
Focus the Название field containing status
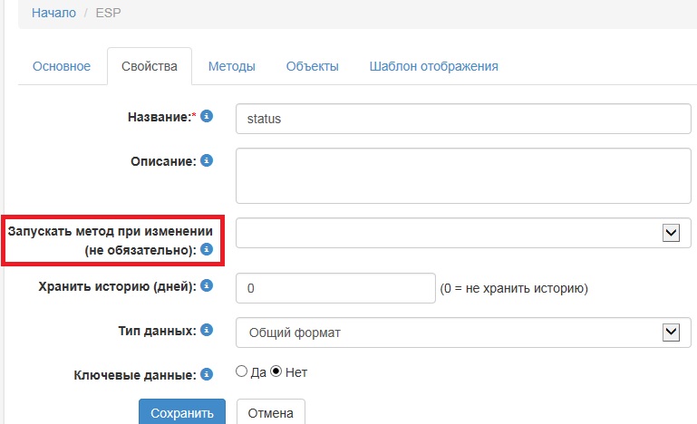[463, 119]
